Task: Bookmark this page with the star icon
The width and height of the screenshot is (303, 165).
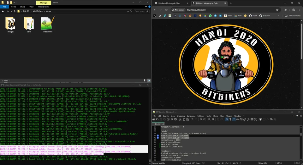Action: point(277,10)
